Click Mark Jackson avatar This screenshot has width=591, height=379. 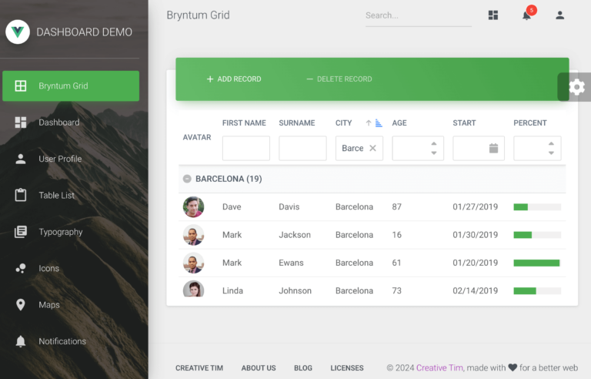(193, 235)
